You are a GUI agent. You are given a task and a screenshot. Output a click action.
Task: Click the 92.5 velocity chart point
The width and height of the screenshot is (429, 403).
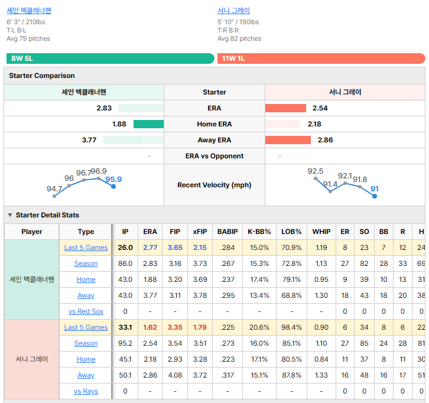click(316, 178)
